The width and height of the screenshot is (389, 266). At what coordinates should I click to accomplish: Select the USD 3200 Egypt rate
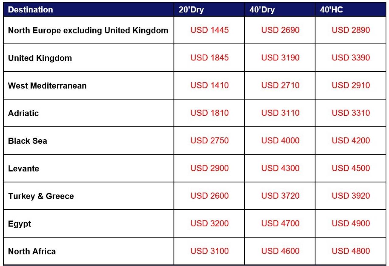(x=209, y=224)
